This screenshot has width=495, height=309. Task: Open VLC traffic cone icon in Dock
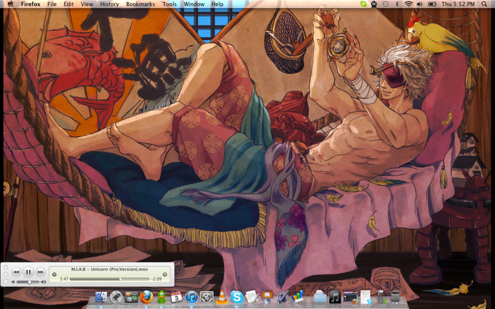(222, 297)
